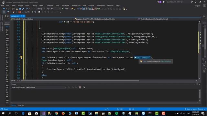
Task: Open Google Chrome from the taskbar
Action: (x=57, y=113)
